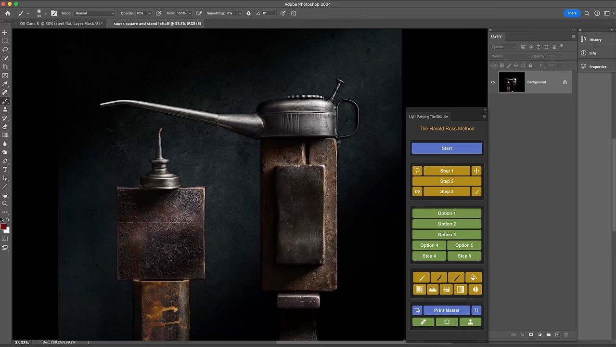Select the Crop tool
Image resolution: width=616 pixels, height=347 pixels.
(5, 67)
